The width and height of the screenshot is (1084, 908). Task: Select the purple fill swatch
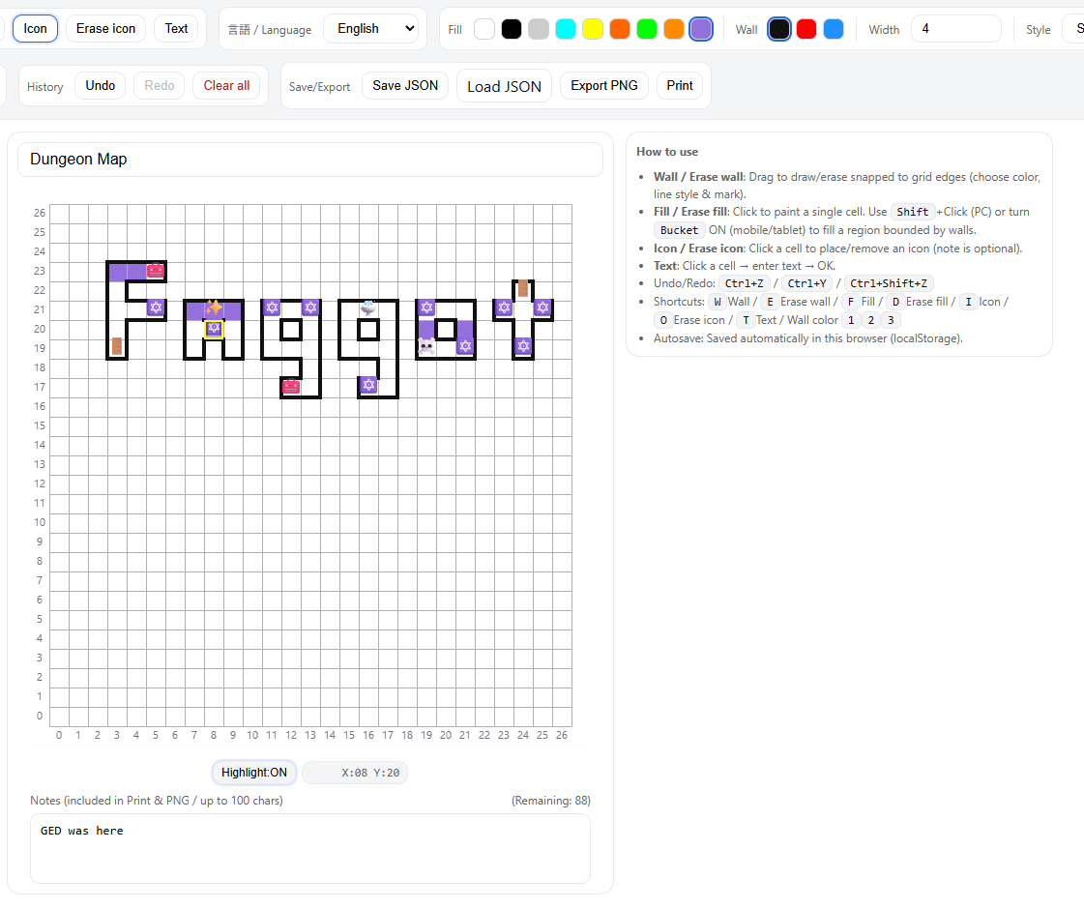(x=701, y=29)
